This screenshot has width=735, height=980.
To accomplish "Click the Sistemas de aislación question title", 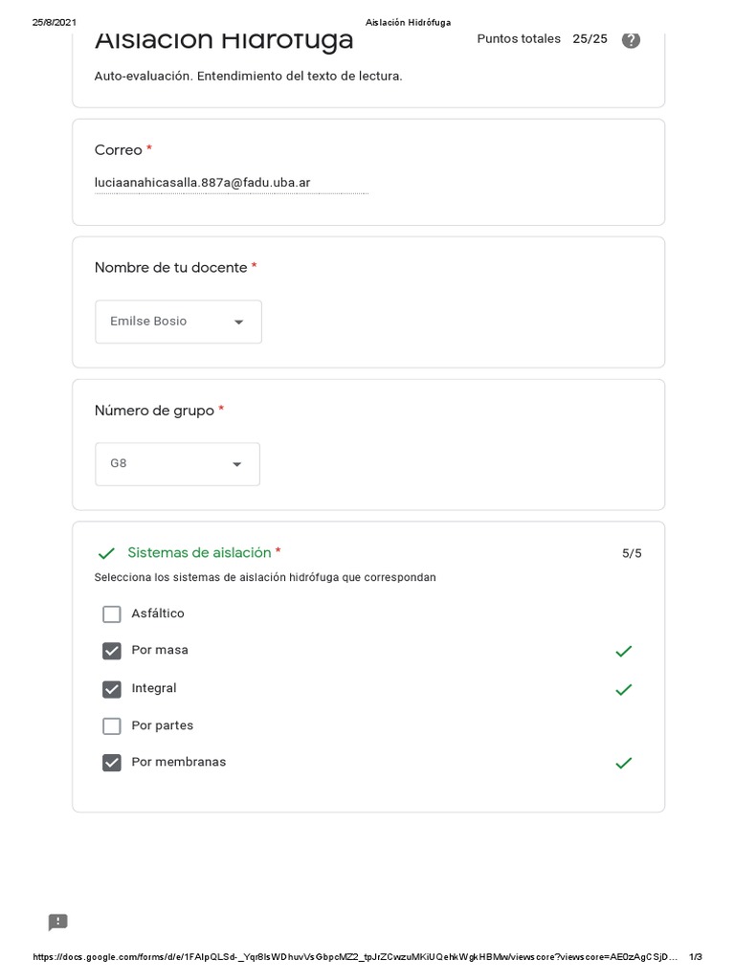I will pyautogui.click(x=199, y=553).
